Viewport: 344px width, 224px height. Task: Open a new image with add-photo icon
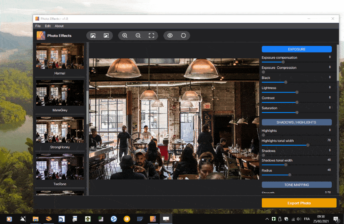click(x=93, y=35)
